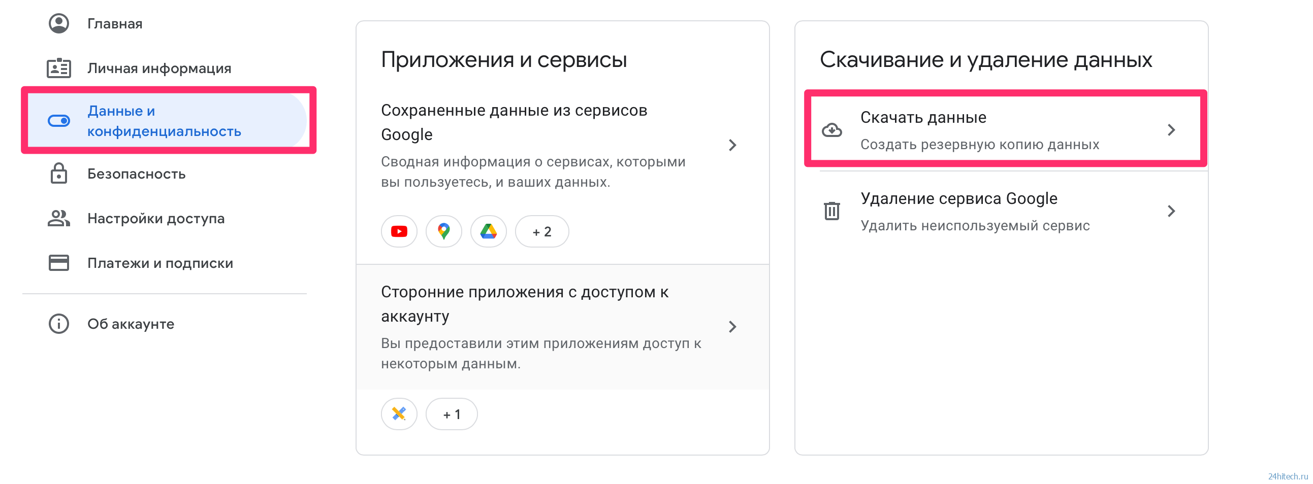Click the Google Maps service icon
Viewport: 1313px width, 484px height.
444,231
